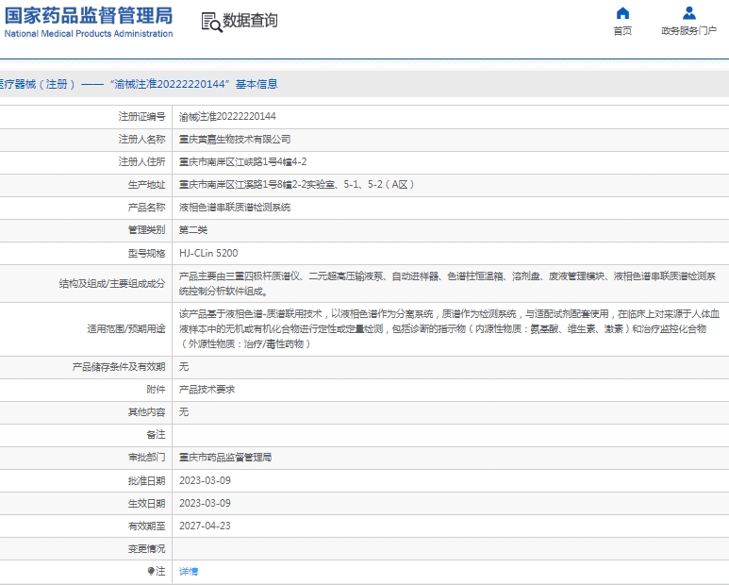
Task: Click the 有效期至 label
Action: pyautogui.click(x=146, y=526)
